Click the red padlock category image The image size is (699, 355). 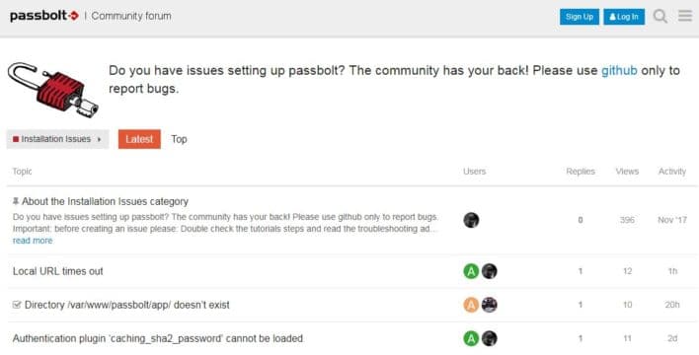pyautogui.click(x=53, y=90)
